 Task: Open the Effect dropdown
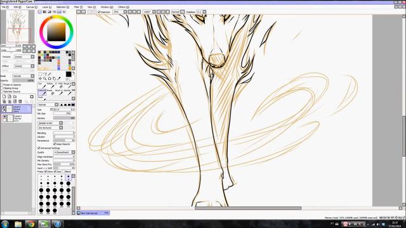click(x=24, y=66)
